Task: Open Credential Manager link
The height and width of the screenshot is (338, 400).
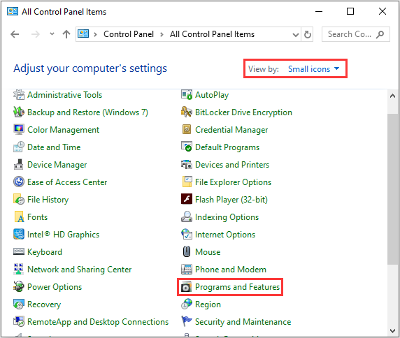Action: pos(231,130)
